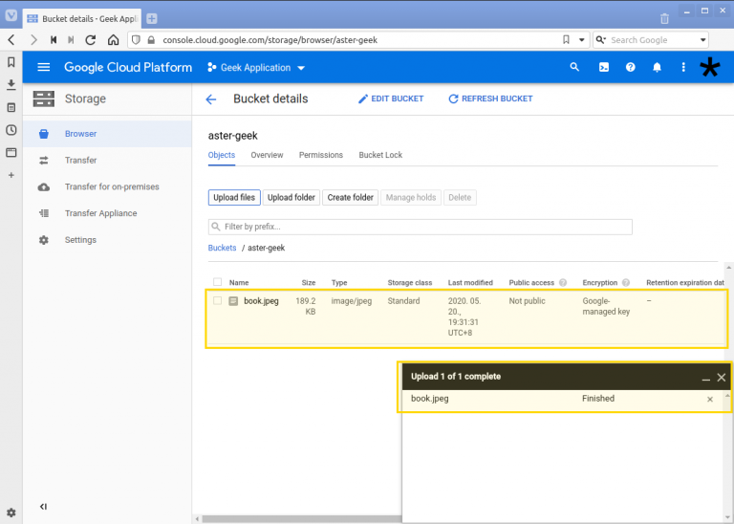Close the upload status panel
This screenshot has height=524, width=734.
click(722, 378)
